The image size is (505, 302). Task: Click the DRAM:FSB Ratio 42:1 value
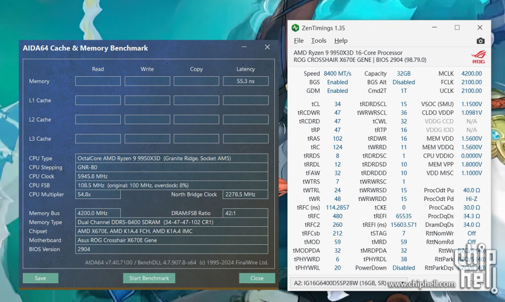pyautogui.click(x=246, y=213)
